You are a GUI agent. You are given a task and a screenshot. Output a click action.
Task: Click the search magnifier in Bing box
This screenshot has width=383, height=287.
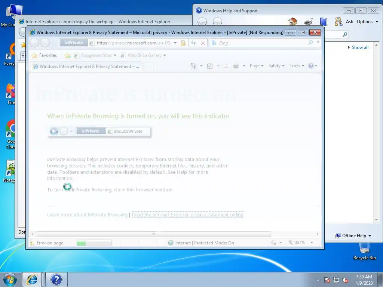(310, 43)
